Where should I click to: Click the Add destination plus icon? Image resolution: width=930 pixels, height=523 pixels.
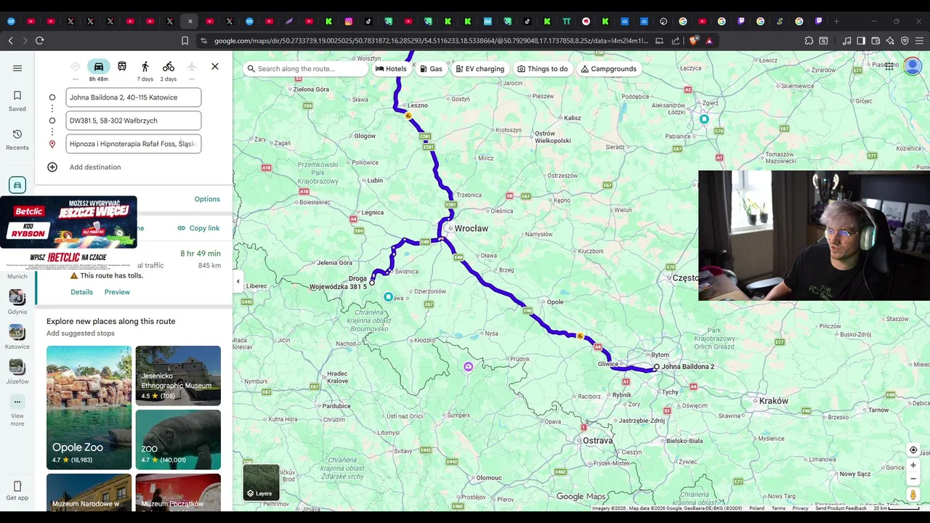pos(52,167)
